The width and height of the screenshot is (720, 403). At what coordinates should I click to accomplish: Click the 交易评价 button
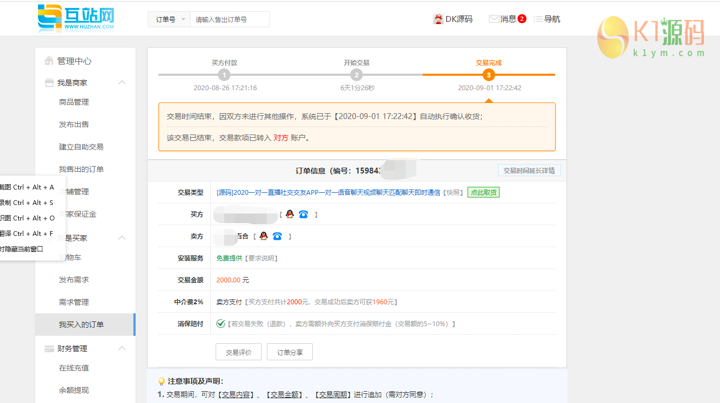pos(239,352)
